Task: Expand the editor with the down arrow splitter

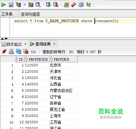Action: tap(6, 39)
